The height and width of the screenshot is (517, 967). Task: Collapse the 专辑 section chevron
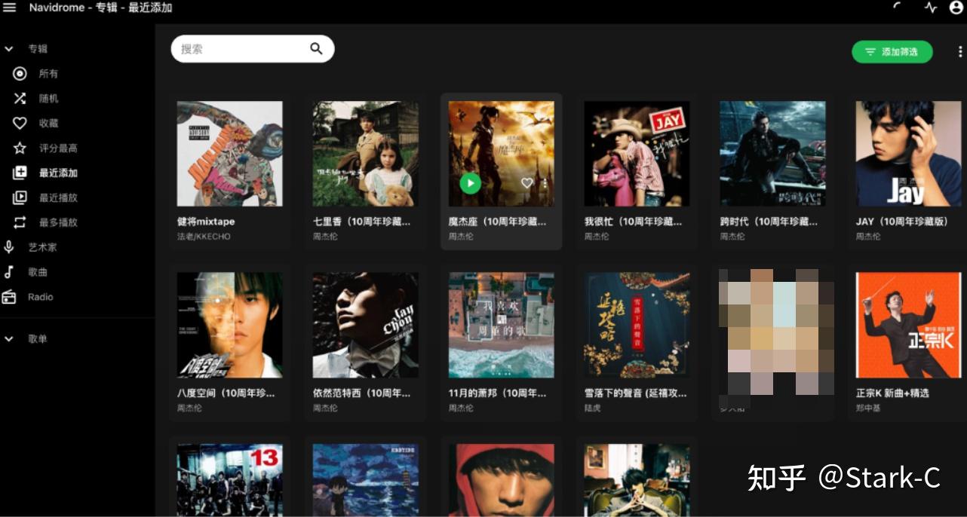click(x=8, y=48)
